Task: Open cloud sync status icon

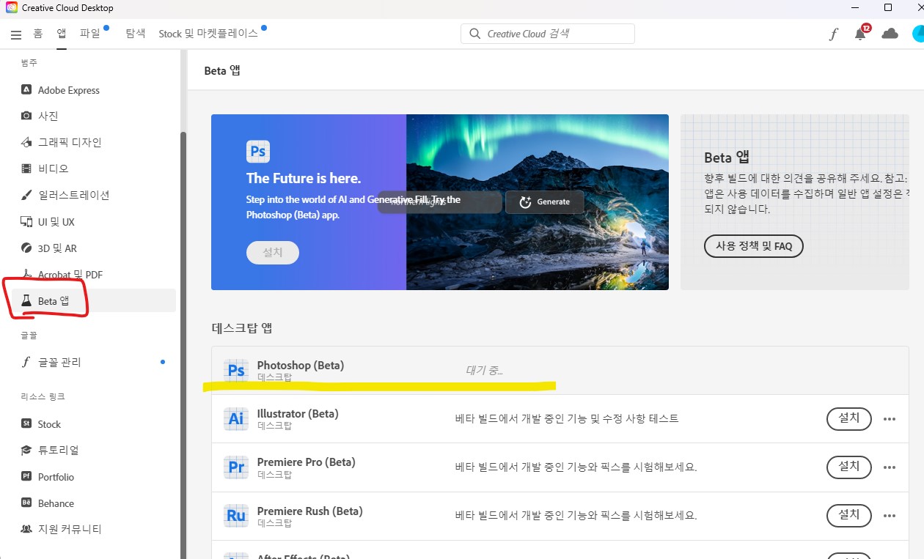Action: (890, 34)
